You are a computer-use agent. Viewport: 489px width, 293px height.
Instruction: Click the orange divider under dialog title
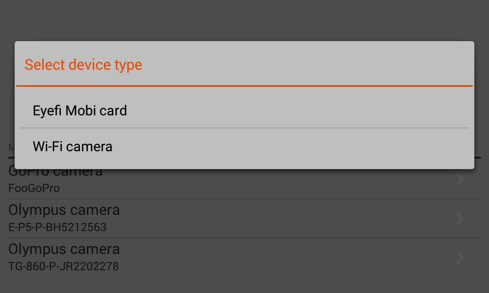tap(244, 86)
